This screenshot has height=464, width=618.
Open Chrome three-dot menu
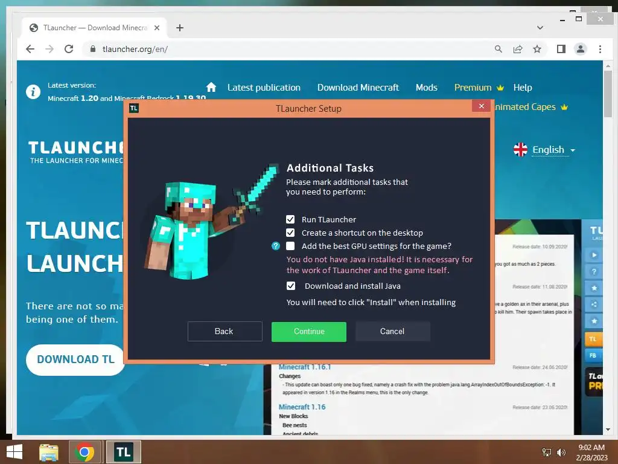tap(600, 49)
